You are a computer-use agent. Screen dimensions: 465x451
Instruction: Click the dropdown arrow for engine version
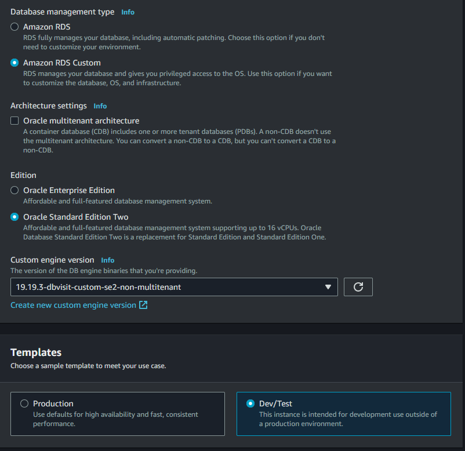coord(328,287)
